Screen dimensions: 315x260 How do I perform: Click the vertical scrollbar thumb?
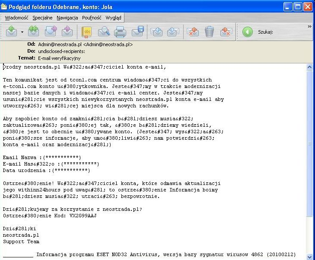[309, 143]
